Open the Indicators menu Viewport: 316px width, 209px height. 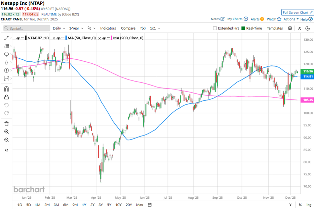[108, 29]
